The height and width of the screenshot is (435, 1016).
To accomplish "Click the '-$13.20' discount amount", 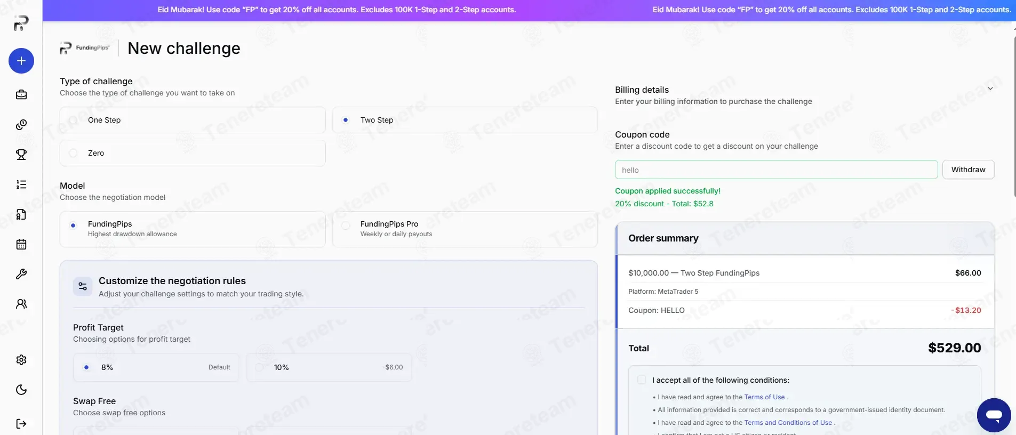I will [966, 310].
